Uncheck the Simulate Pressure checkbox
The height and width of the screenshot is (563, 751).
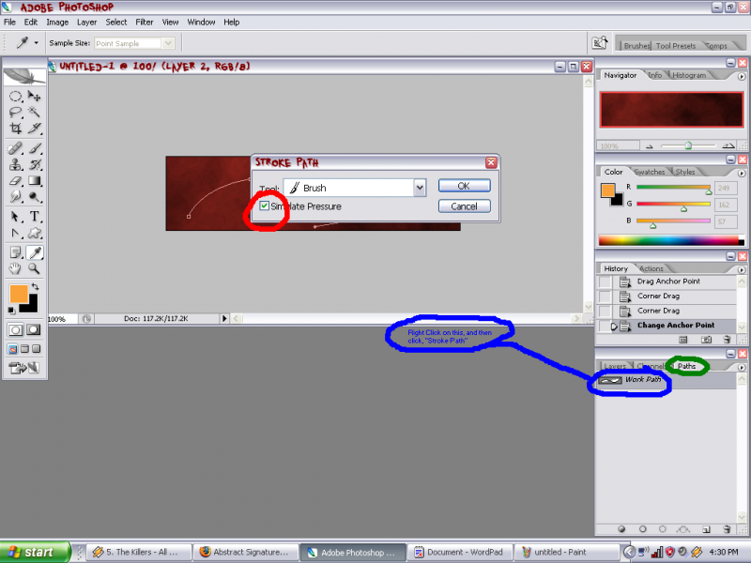264,205
